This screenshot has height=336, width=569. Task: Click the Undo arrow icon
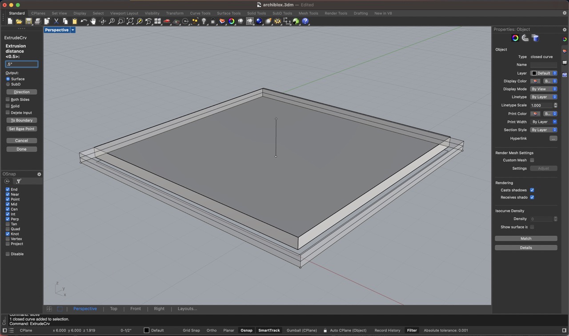(84, 21)
